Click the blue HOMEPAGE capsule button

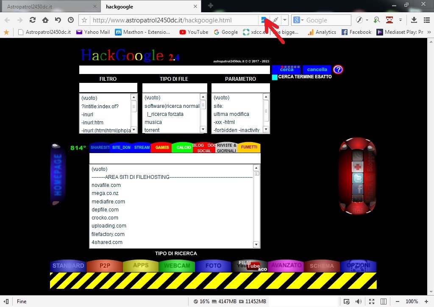[58, 175]
